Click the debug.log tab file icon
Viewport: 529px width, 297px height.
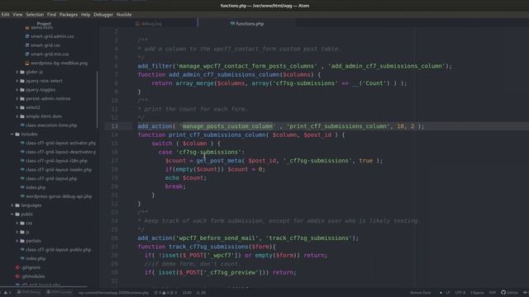pos(137,24)
